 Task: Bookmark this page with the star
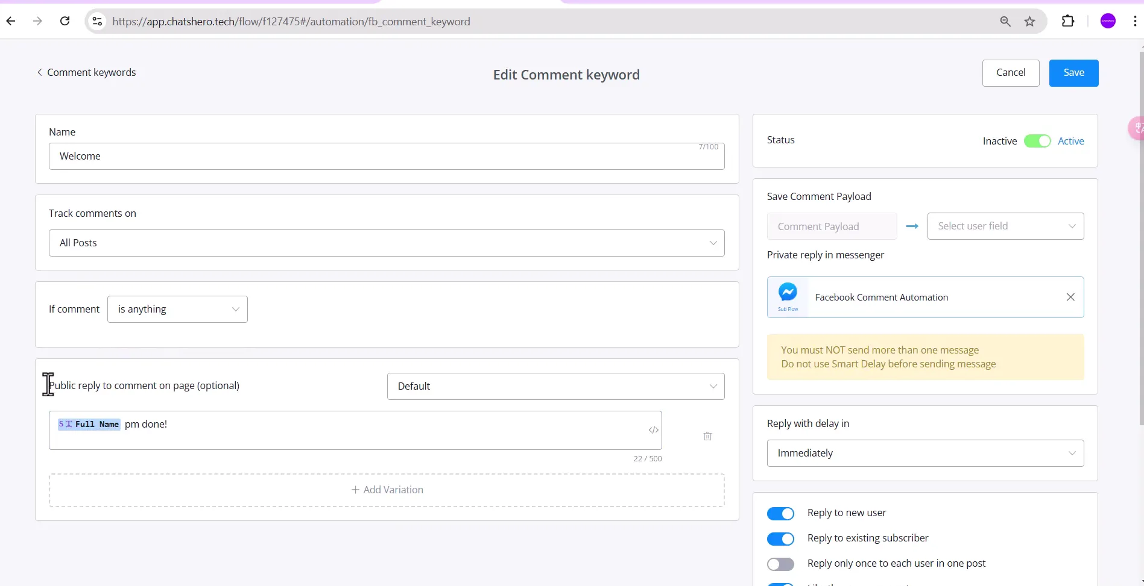(x=1029, y=21)
